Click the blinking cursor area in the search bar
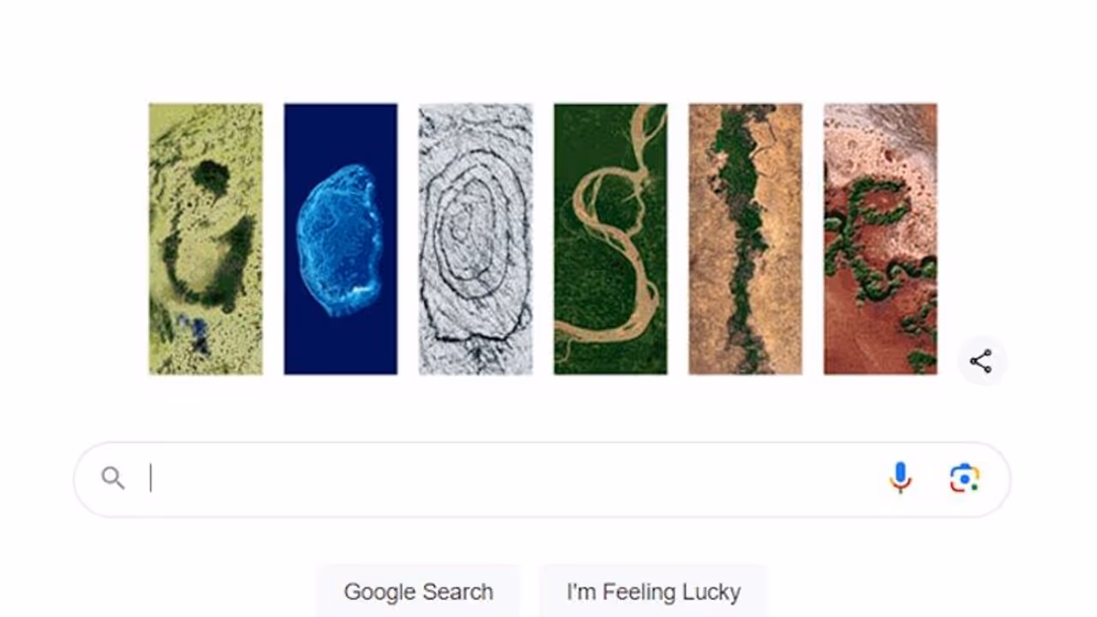 point(153,477)
